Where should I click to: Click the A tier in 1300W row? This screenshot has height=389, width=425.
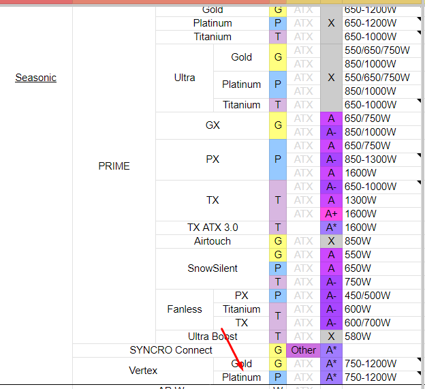pyautogui.click(x=331, y=200)
